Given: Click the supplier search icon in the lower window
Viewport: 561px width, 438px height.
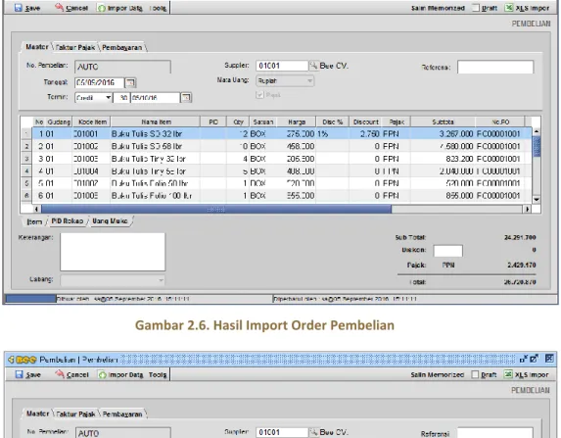Looking at the screenshot, I should 313,432.
